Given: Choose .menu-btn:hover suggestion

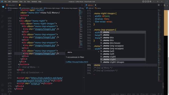Looking at the screenshot, I should point(123,43).
